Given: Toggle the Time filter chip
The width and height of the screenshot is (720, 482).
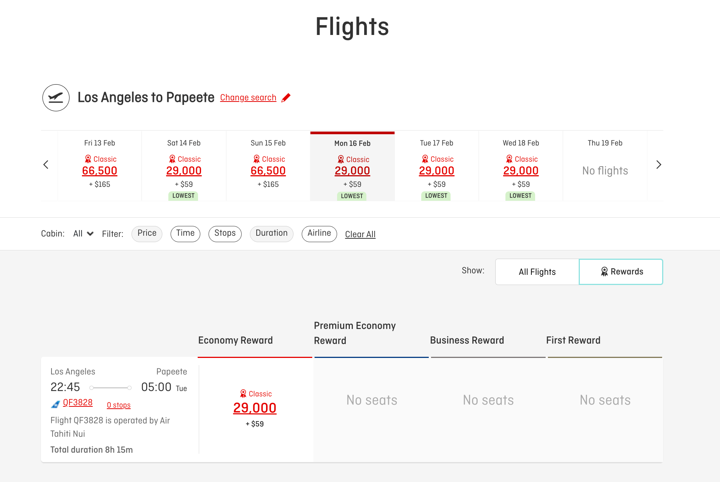Looking at the screenshot, I should [185, 233].
